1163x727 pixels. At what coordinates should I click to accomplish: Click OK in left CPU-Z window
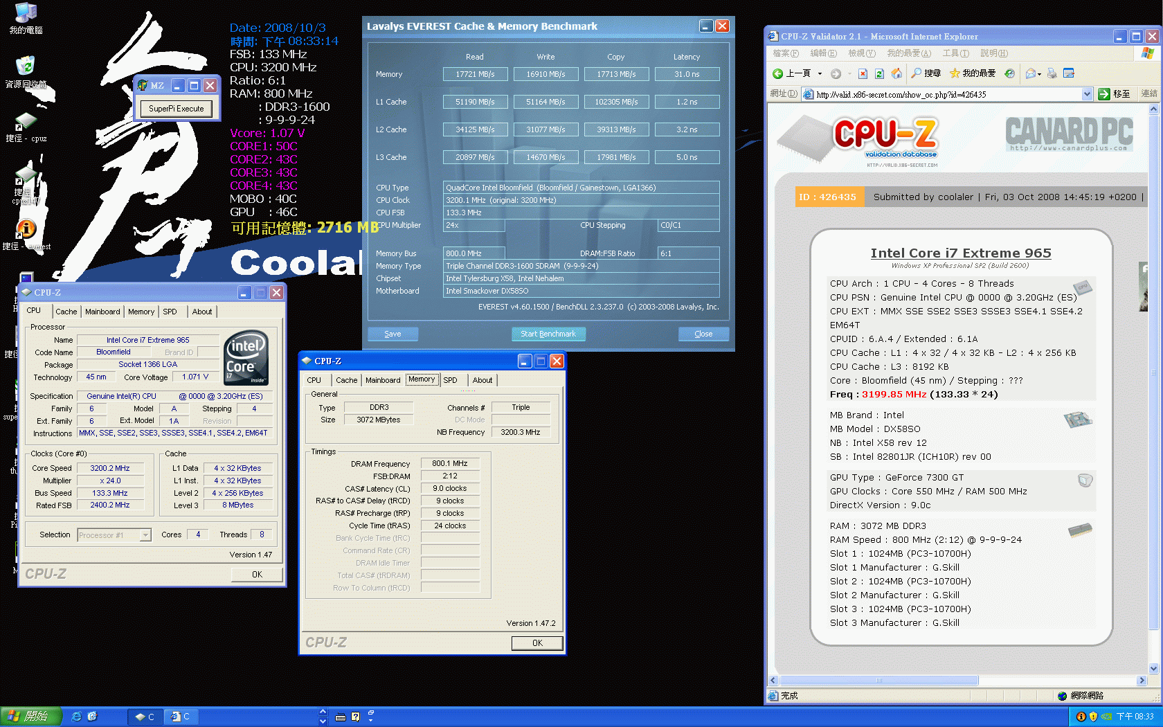coord(257,575)
